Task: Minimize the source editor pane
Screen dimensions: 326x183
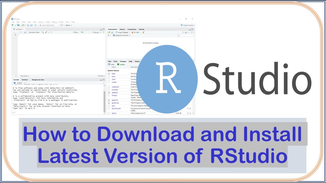Action: click(x=101, y=30)
